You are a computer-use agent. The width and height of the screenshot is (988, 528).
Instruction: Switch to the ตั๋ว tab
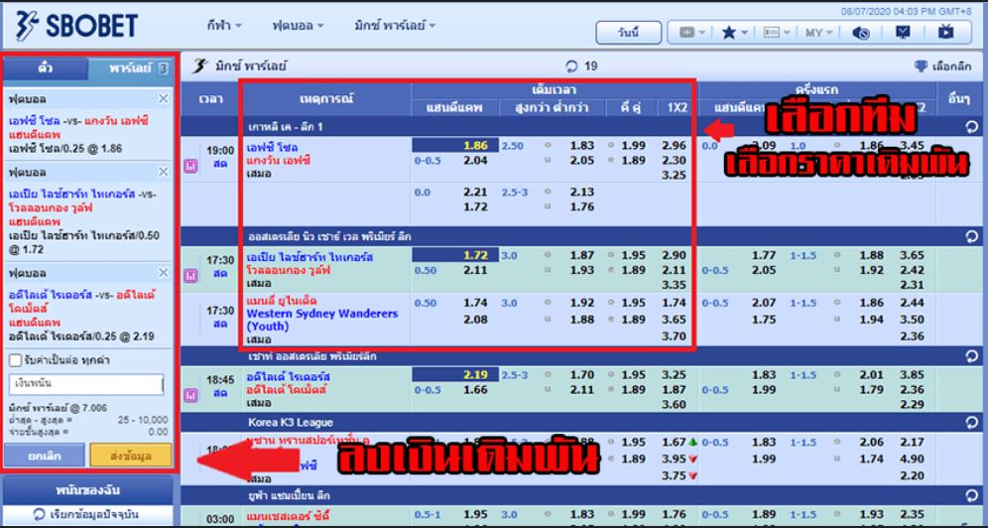46,68
